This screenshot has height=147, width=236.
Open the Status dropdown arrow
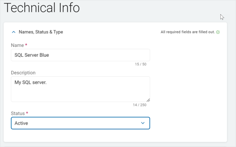tap(143, 123)
